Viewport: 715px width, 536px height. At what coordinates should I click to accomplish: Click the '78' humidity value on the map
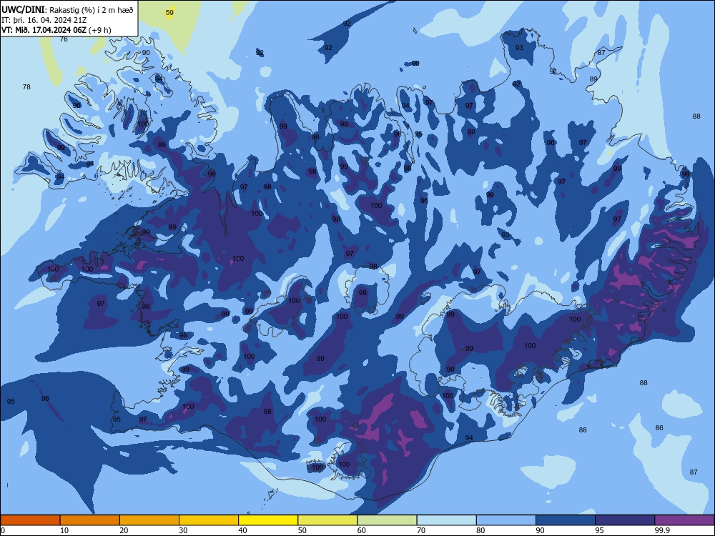point(26,86)
